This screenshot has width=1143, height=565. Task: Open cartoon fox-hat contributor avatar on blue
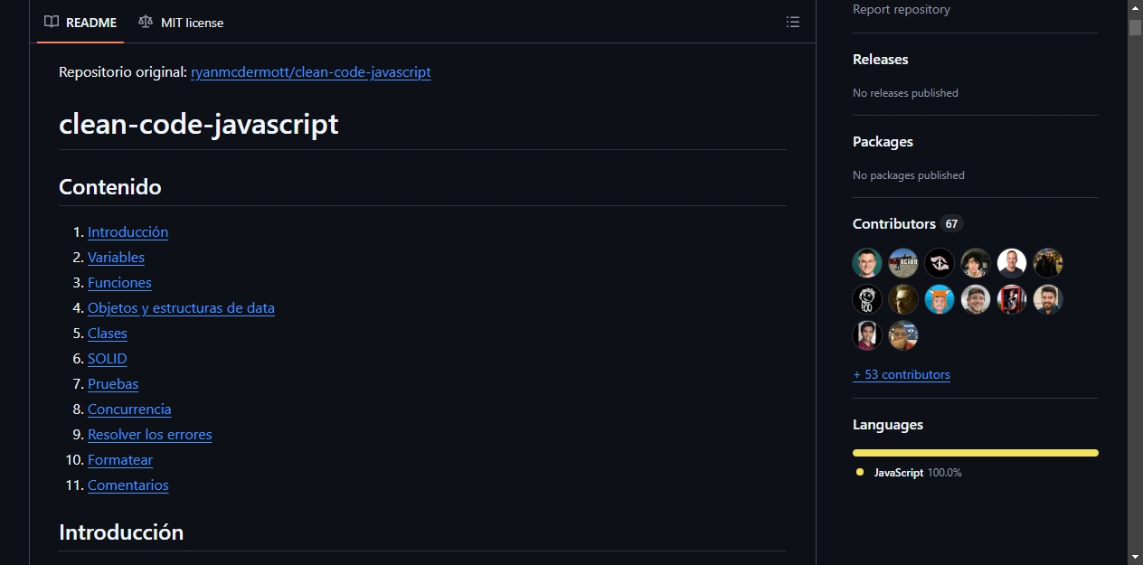(x=940, y=299)
